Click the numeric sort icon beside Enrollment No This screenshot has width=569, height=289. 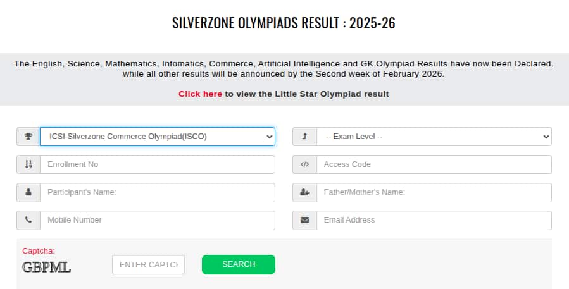[x=28, y=164]
